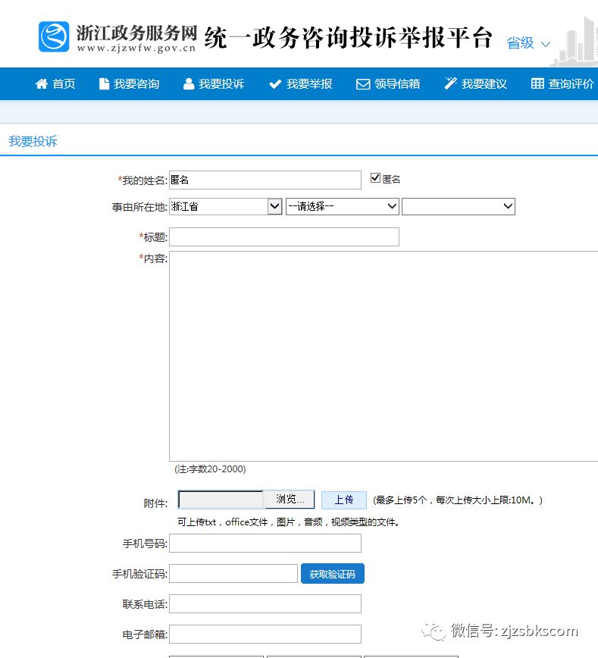Screen dimensions: 598x658
Task: Open 领导信箱 navigation item
Action: [397, 84]
